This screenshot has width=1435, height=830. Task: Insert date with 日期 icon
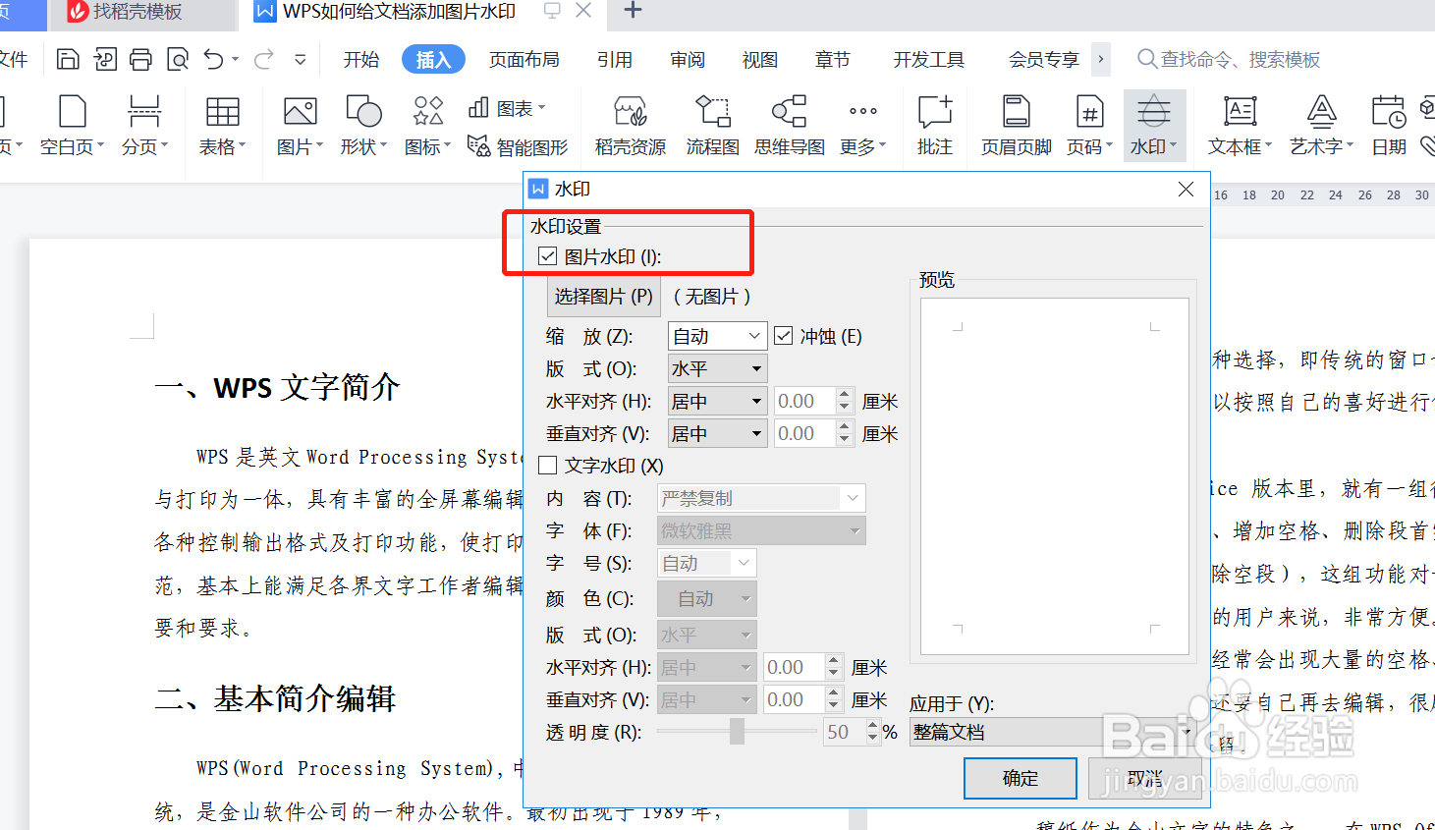[1388, 112]
